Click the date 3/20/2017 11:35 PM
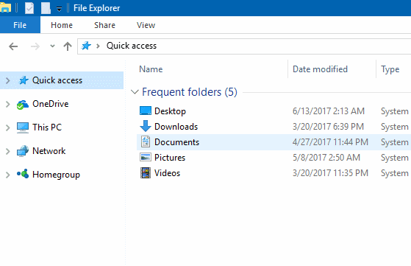 [330, 173]
